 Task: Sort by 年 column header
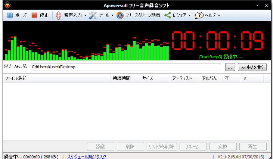[232, 78]
